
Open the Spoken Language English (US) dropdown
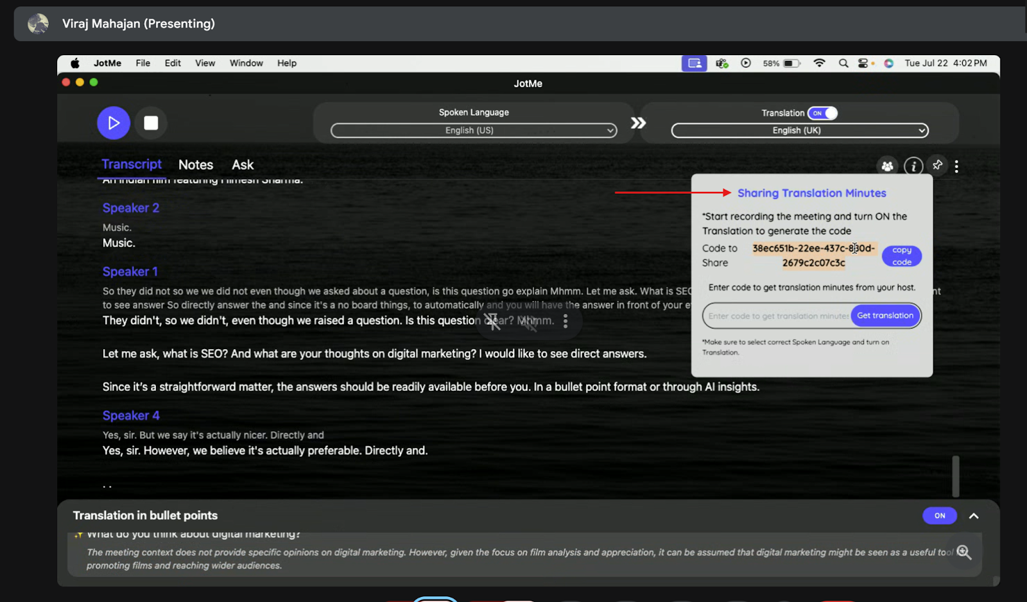474,130
